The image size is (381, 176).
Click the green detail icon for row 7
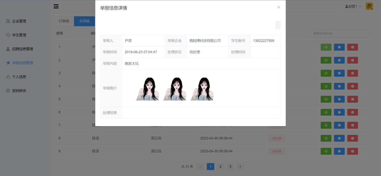coord(326,125)
